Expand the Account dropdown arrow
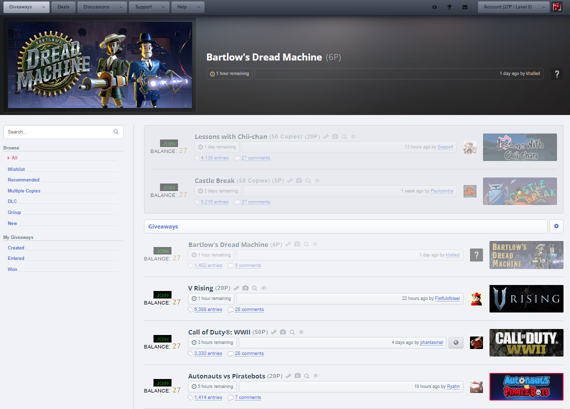This screenshot has height=409, width=570. tap(544, 7)
